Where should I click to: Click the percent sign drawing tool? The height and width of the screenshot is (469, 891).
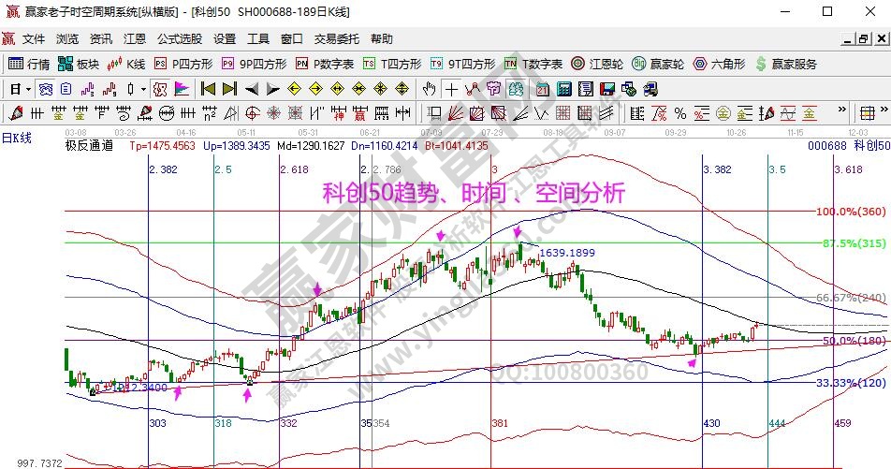680,113
